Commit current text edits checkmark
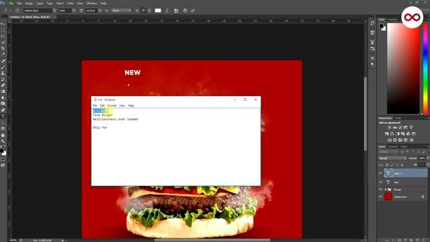Viewport: 430px width, 242px height. click(x=193, y=11)
